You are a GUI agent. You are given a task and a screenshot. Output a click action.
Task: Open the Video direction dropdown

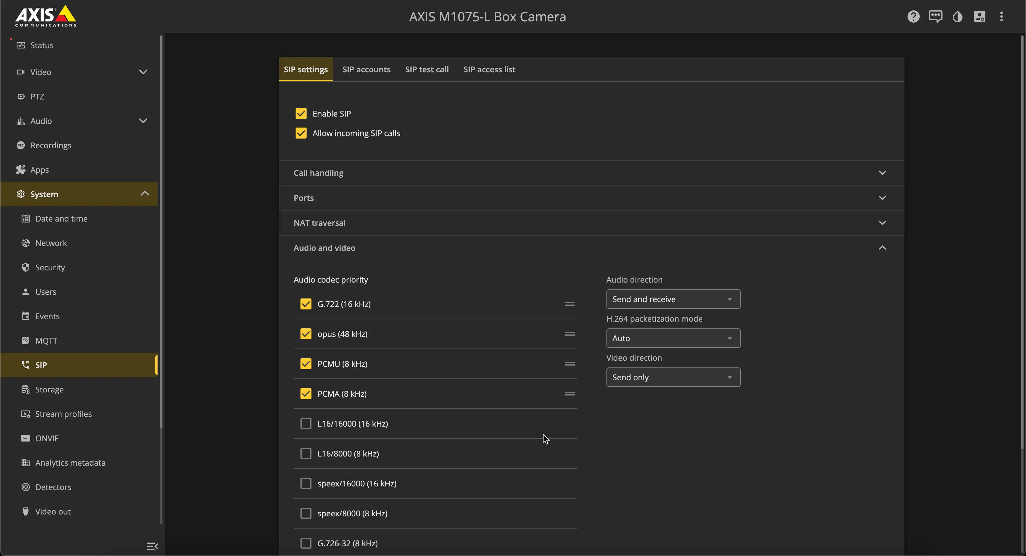click(673, 377)
